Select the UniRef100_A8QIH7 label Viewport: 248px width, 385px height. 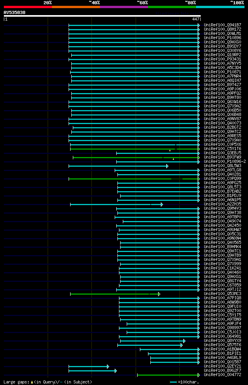222,81
